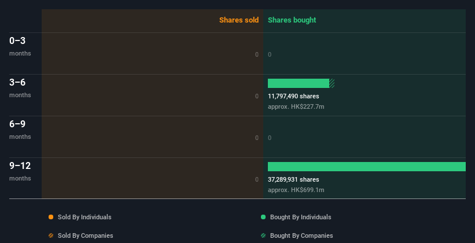Select the Bought By Individuals legend label
The height and width of the screenshot is (243, 475).
[x=300, y=217]
